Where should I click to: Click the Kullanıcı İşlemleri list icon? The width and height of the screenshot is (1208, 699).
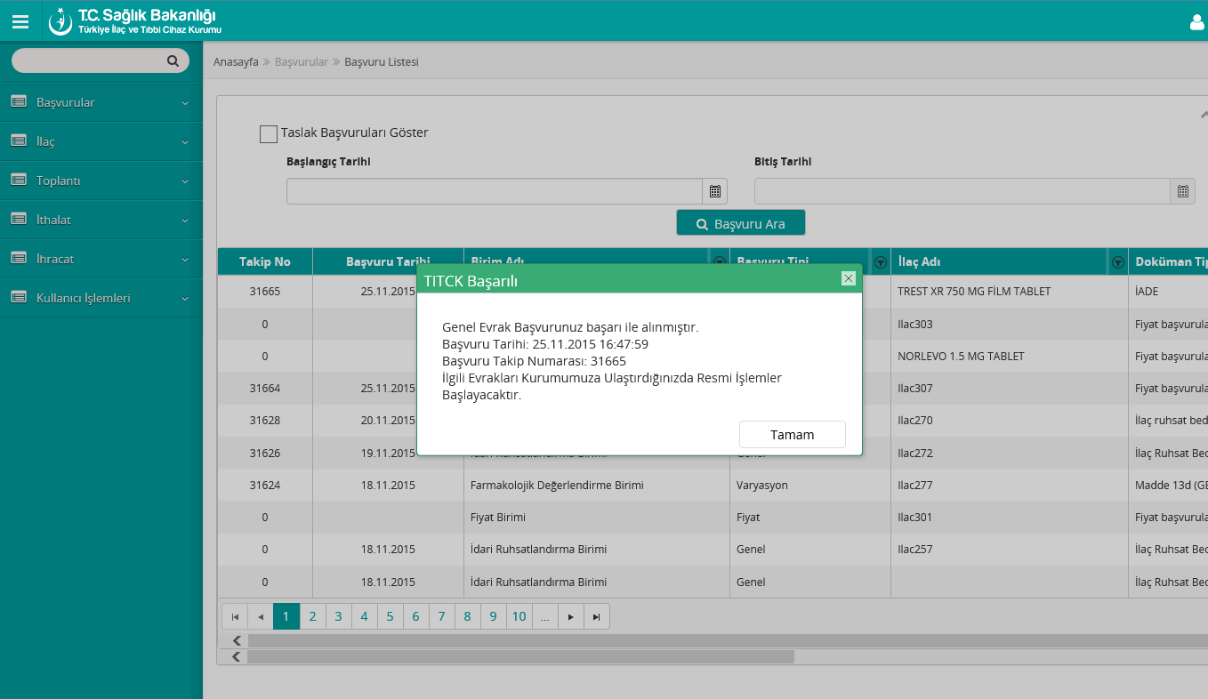[x=19, y=297]
